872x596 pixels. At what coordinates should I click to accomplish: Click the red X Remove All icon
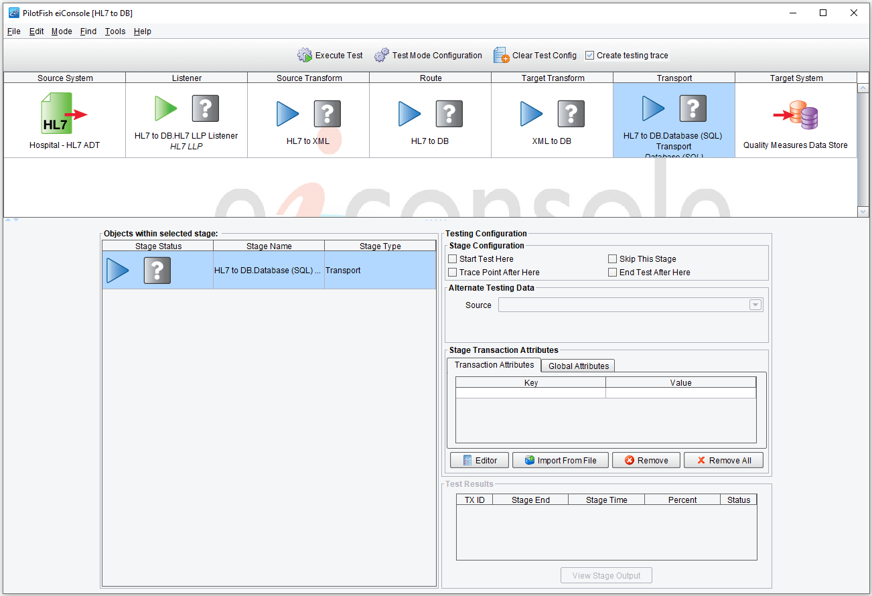[701, 460]
